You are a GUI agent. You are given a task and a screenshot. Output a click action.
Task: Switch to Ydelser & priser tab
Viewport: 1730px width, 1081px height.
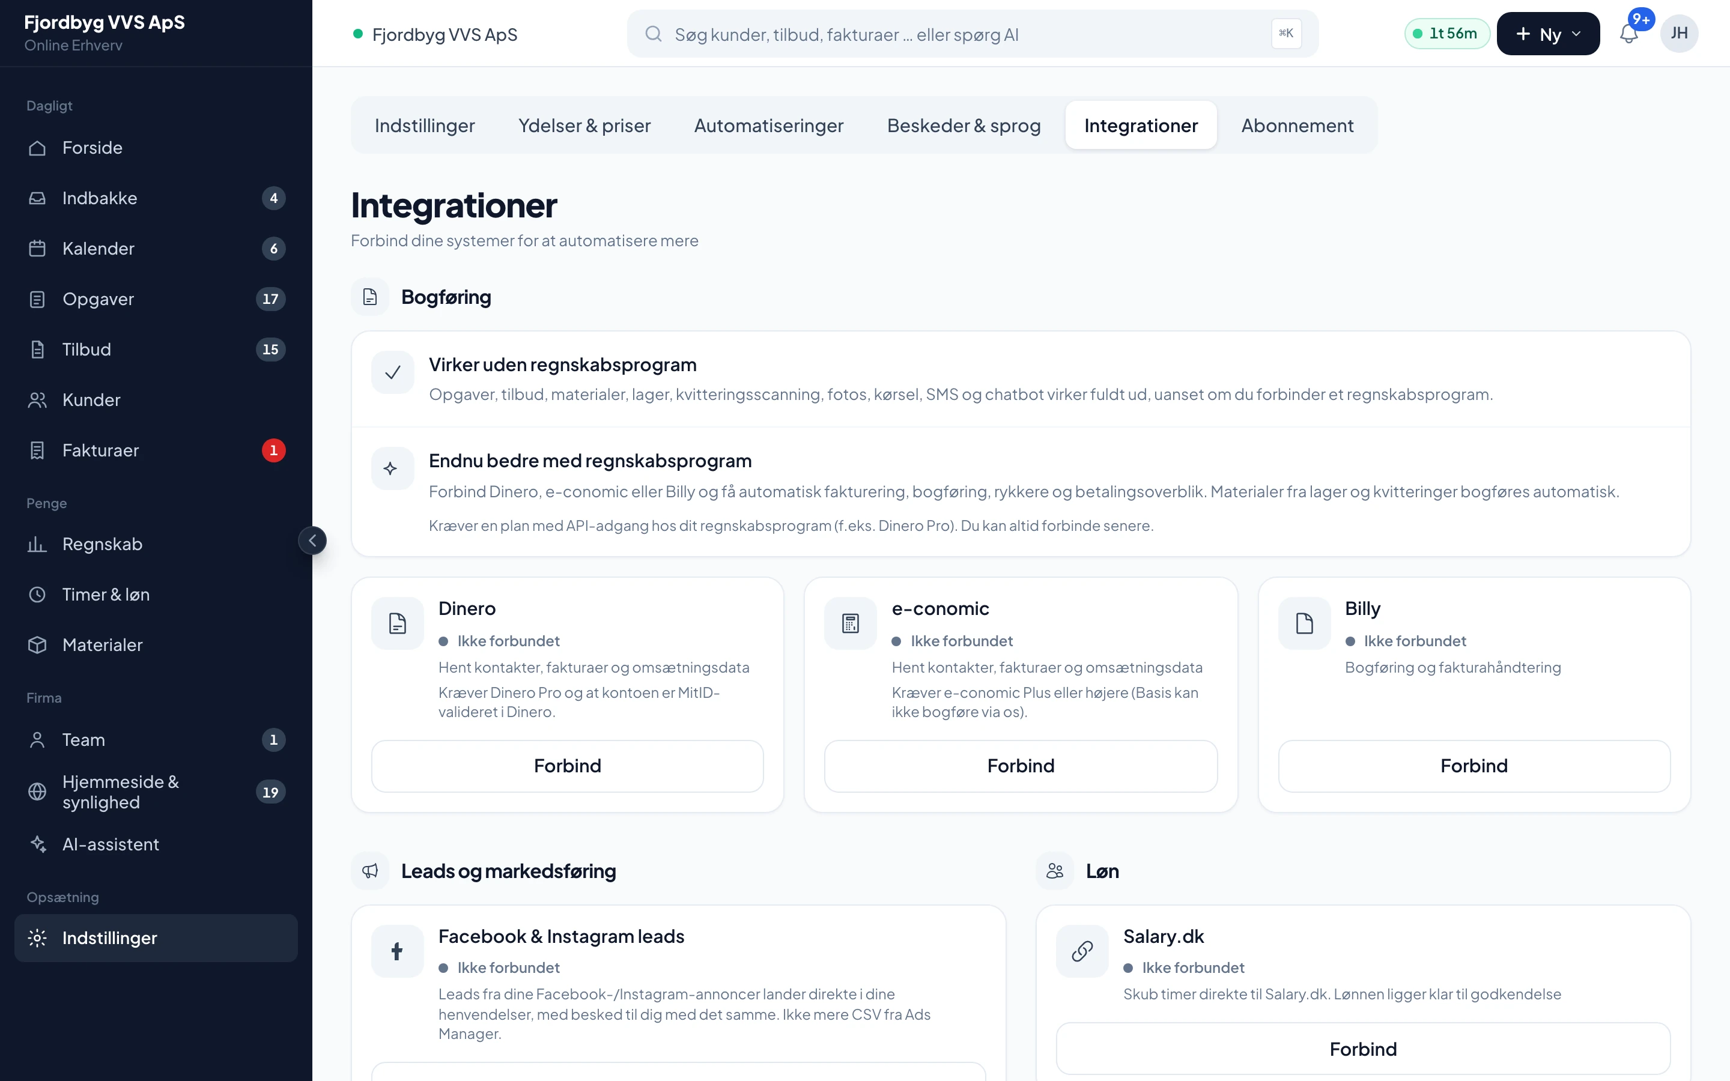click(x=584, y=125)
